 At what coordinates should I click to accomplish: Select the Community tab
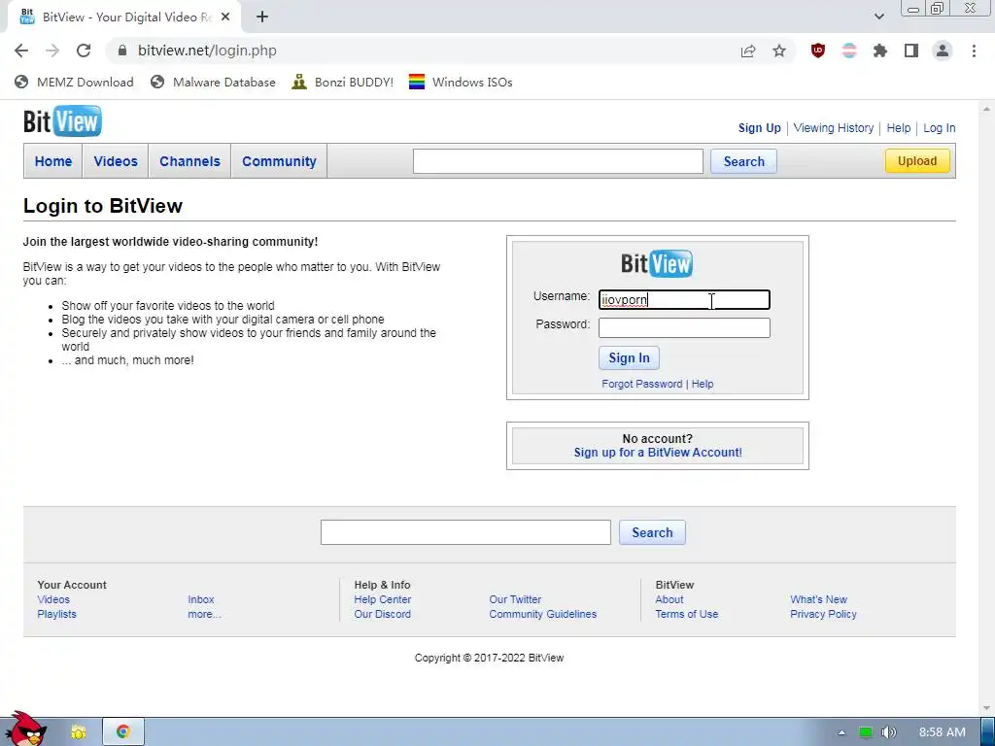point(279,161)
